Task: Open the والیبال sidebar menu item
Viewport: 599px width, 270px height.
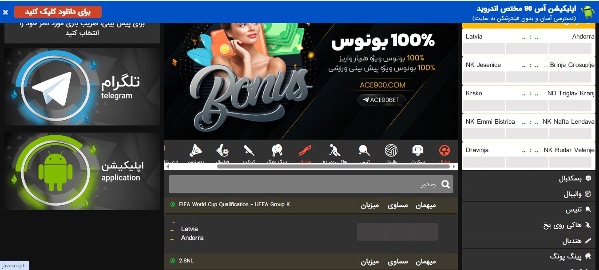Action: pyautogui.click(x=529, y=194)
